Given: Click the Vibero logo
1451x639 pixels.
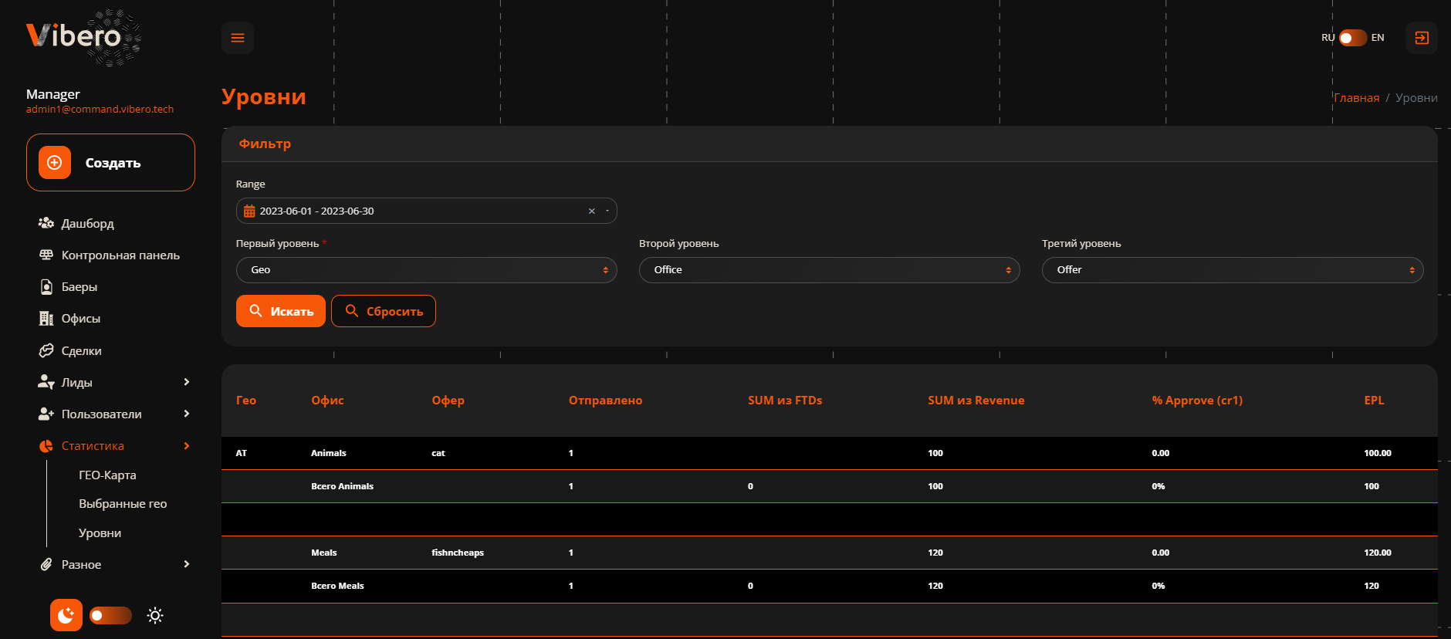Looking at the screenshot, I should [83, 37].
